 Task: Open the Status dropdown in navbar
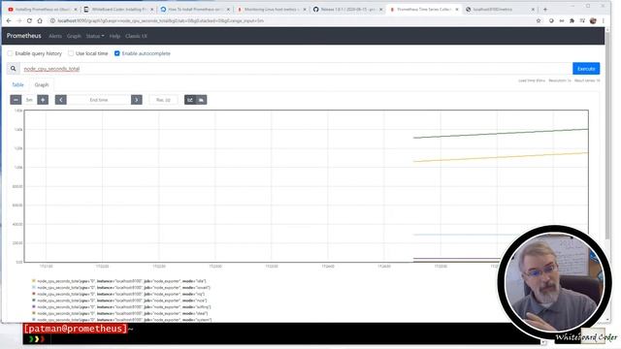tap(95, 36)
